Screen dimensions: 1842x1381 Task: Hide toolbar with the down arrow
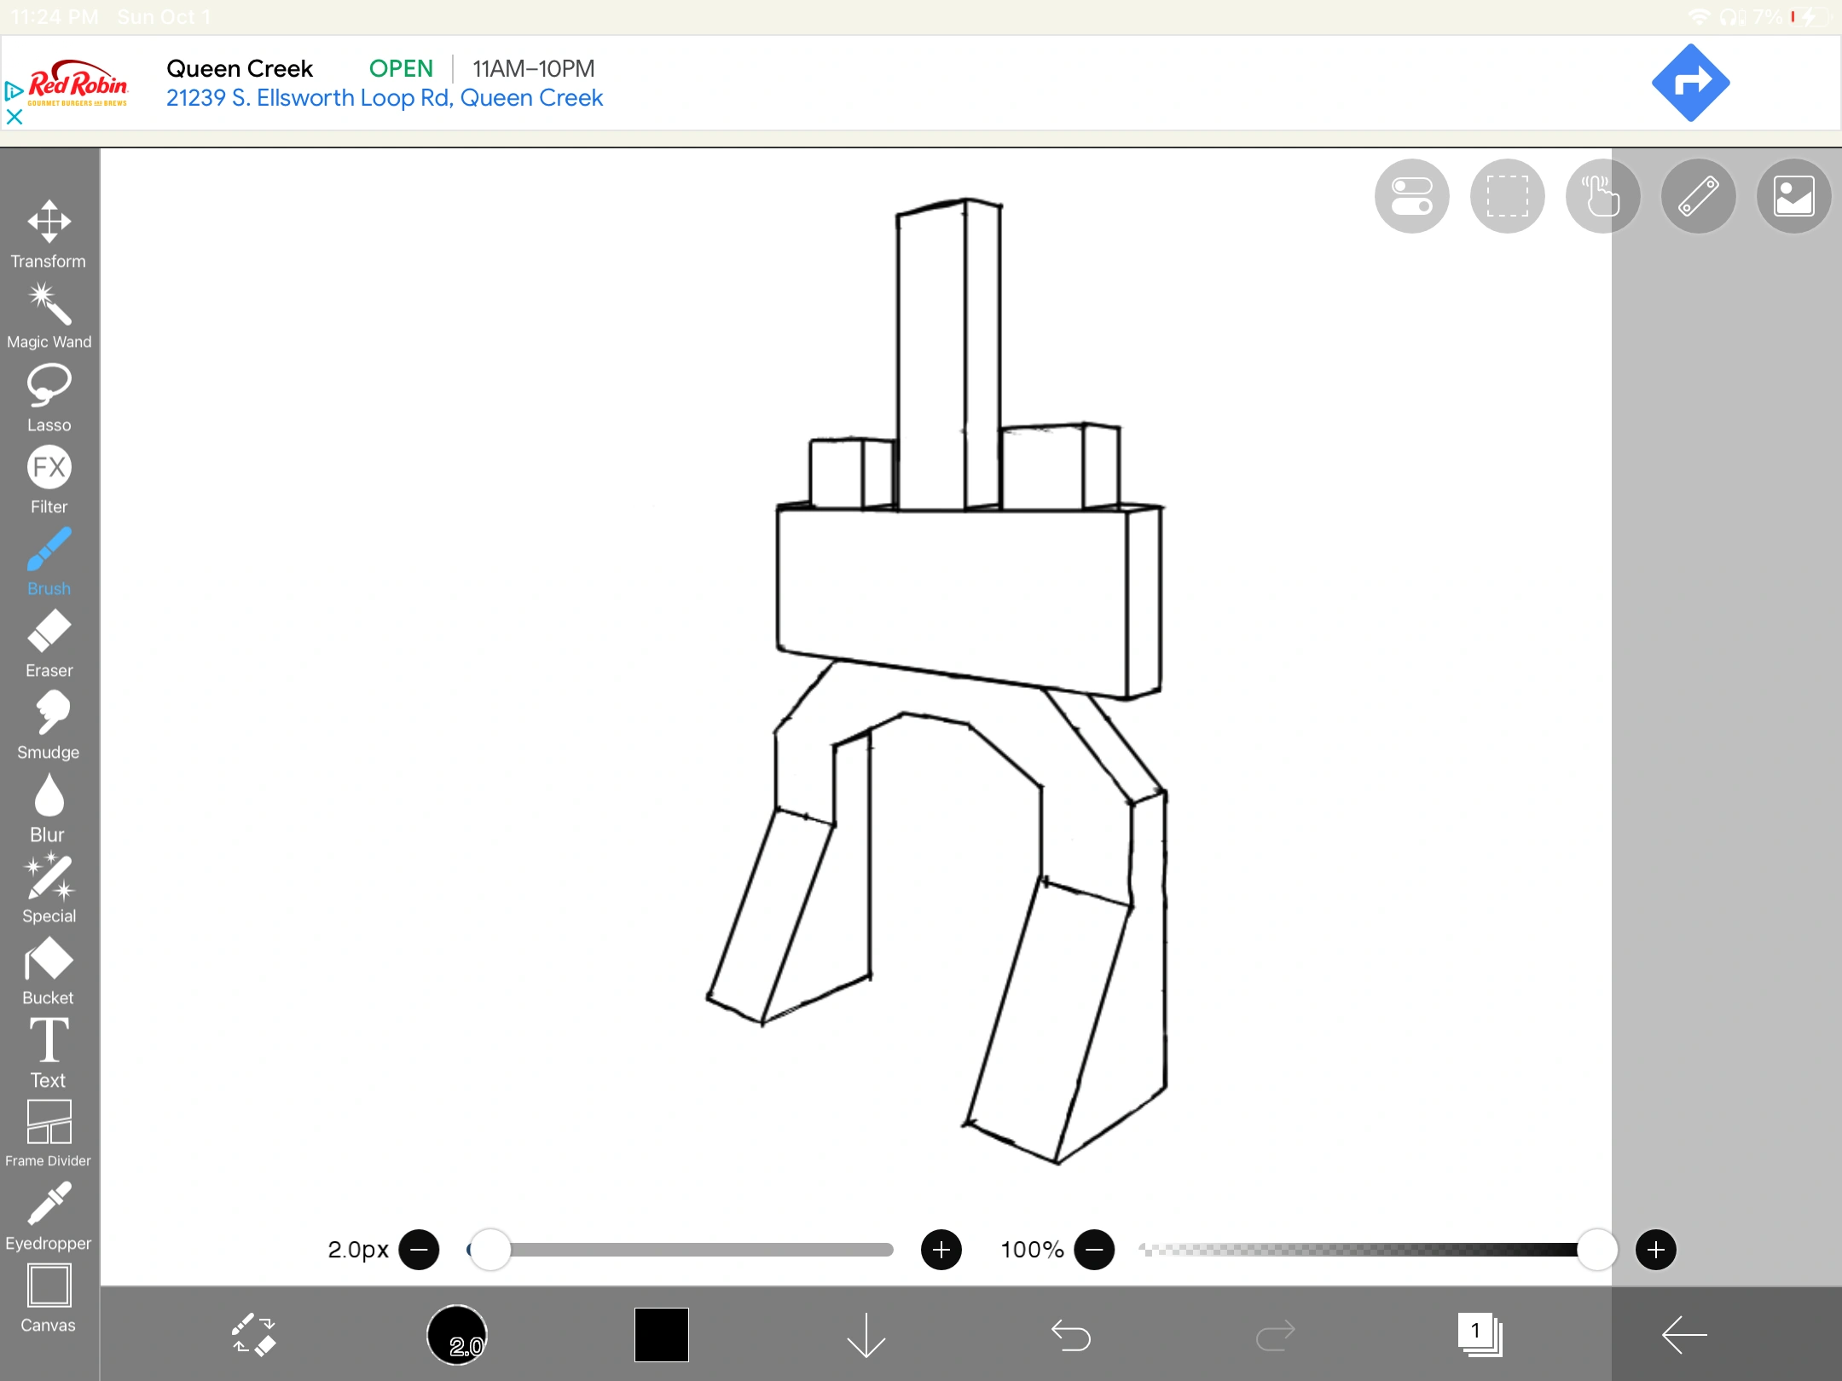(x=866, y=1334)
